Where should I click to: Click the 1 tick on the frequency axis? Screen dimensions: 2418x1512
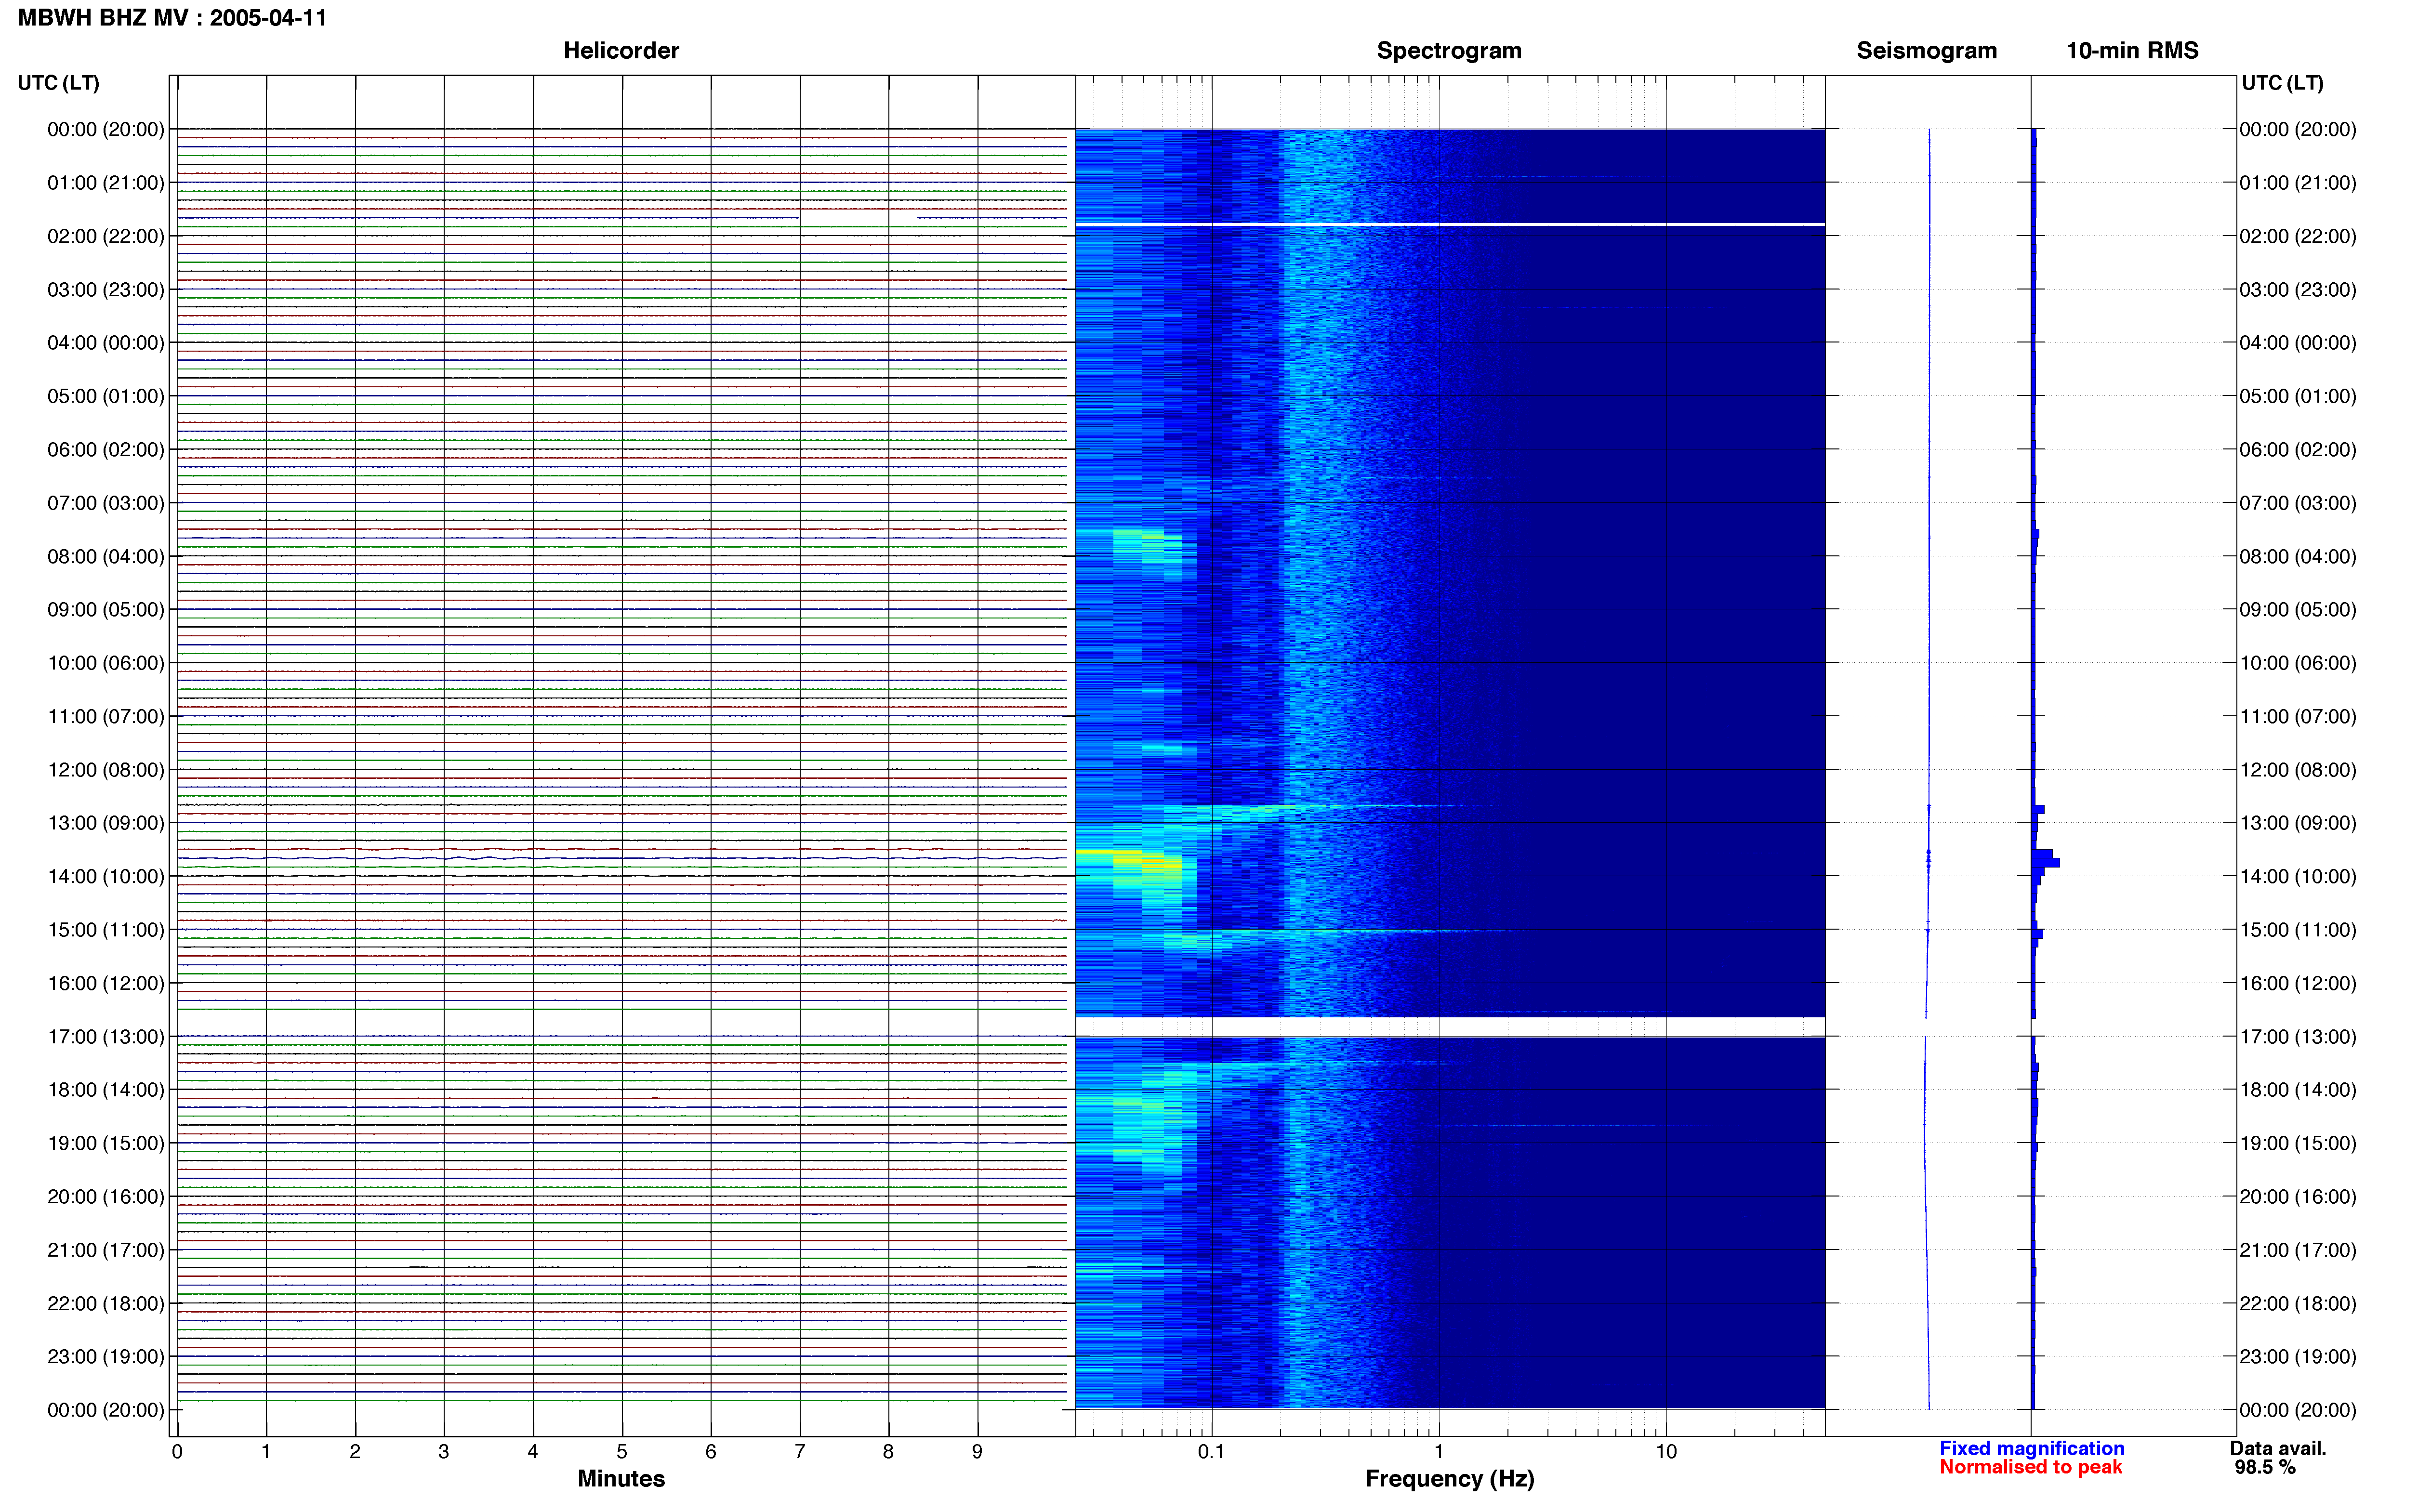click(x=1439, y=1451)
